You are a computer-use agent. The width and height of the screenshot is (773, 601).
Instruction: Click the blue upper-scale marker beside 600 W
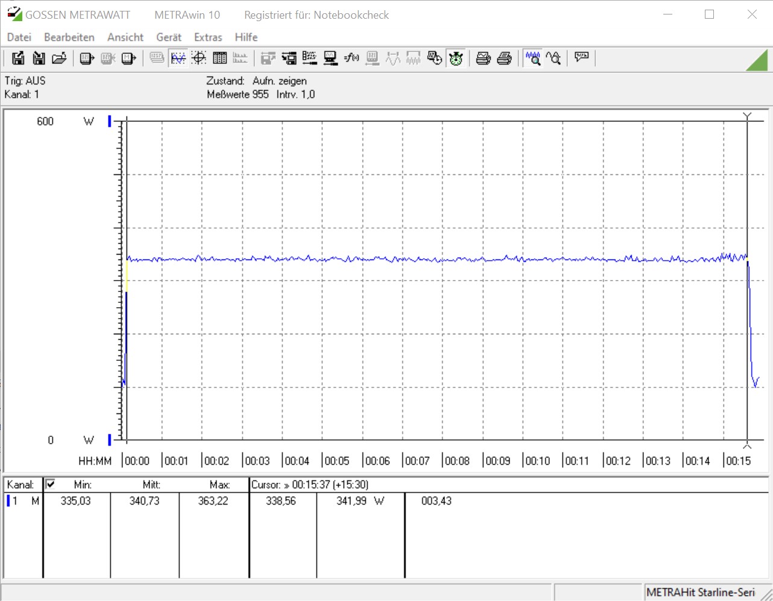110,121
